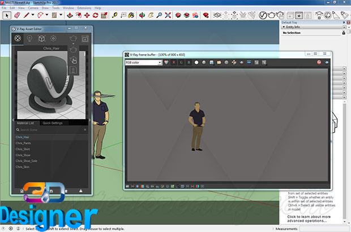The image size is (351, 232).
Task: Select the Quick Settings tab
Action: (x=53, y=123)
